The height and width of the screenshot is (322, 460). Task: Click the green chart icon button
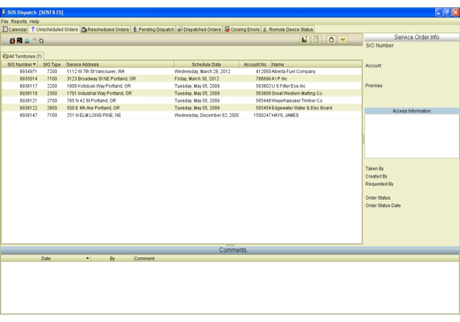pos(304,40)
